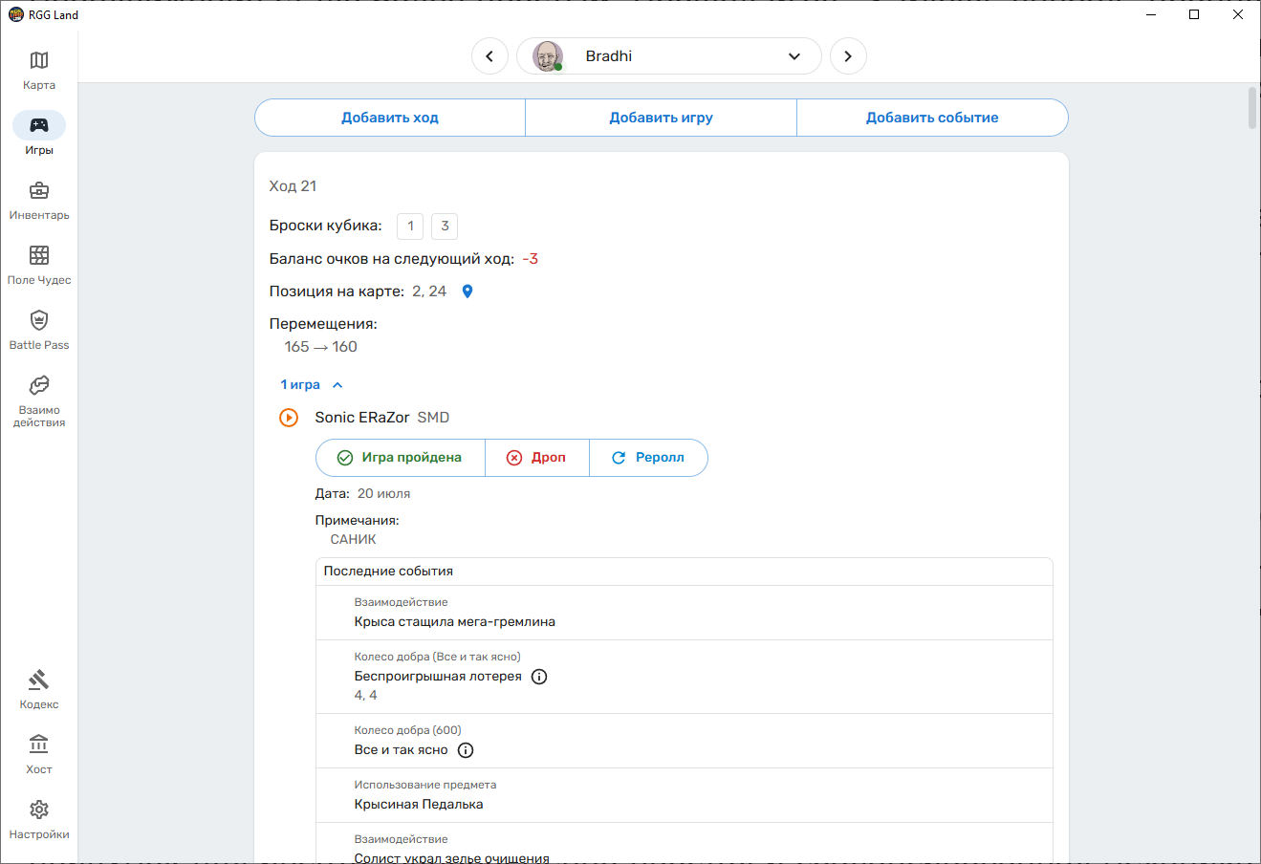Click the map pin next to position
Image resolution: width=1261 pixels, height=864 pixels.
click(467, 292)
